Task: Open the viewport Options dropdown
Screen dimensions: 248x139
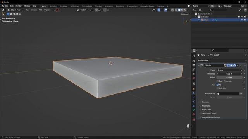Action: (185, 14)
